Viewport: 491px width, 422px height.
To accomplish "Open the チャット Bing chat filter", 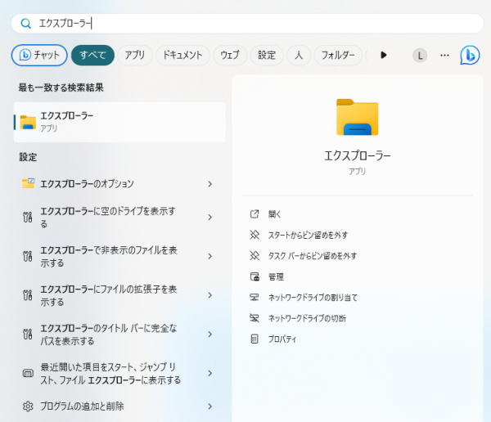I will click(39, 55).
